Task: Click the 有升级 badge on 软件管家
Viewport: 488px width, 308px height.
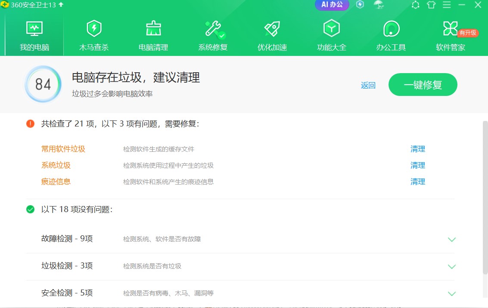Action: [468, 33]
